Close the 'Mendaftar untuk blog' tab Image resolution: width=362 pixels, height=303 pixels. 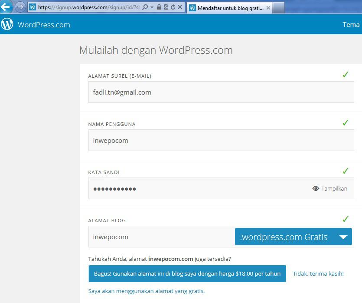point(268,8)
